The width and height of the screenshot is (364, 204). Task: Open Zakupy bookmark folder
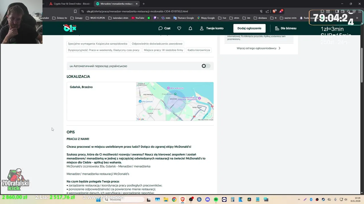point(77,18)
